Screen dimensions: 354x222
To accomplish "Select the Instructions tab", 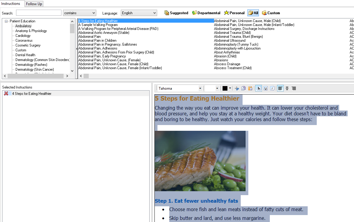I will (11, 4).
